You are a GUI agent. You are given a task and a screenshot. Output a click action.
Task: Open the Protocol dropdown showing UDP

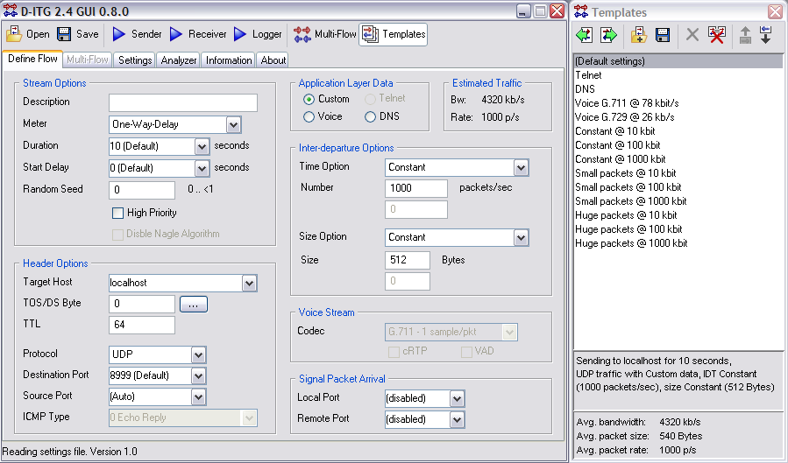198,355
